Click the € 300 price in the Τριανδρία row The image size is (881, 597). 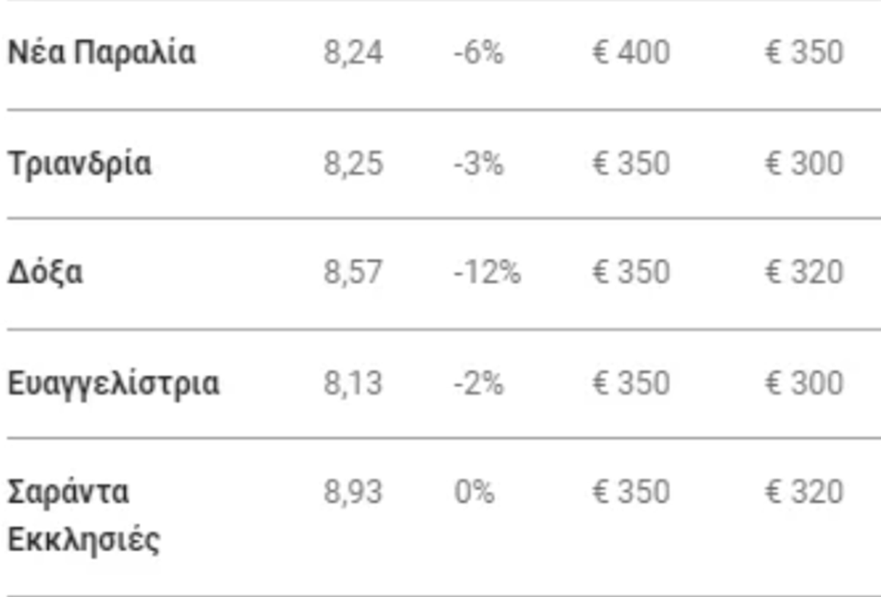point(804,164)
